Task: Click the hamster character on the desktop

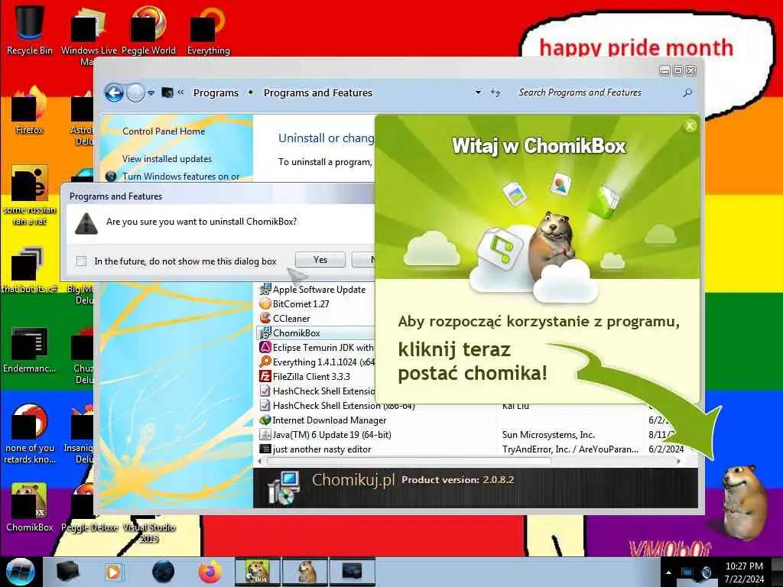Action: point(743,501)
